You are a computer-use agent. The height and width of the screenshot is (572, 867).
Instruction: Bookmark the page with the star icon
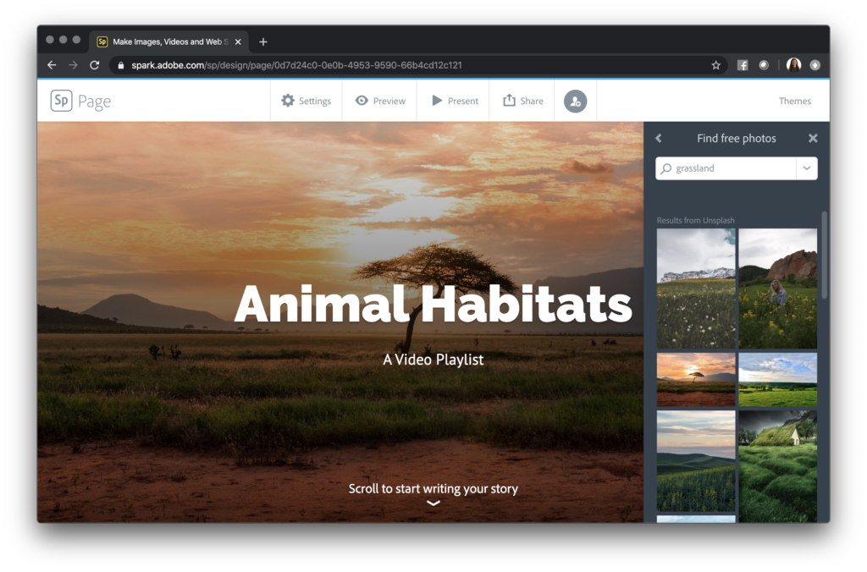pos(715,64)
